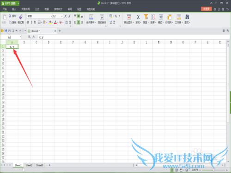Screen dimensions: 231x173
Task: Open the fill color dropdown arrow
Action: pos(53,23)
